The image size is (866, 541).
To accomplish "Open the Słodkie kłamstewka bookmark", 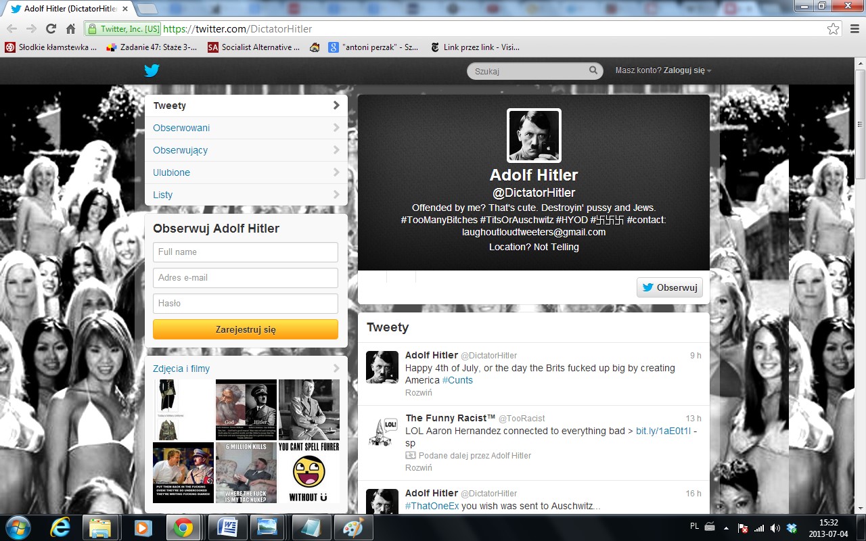I will 51,47.
